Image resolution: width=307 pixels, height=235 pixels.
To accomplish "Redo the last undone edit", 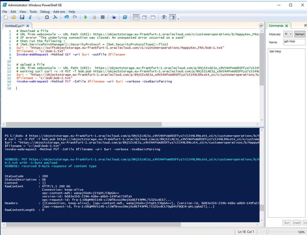I will point(75,17).
